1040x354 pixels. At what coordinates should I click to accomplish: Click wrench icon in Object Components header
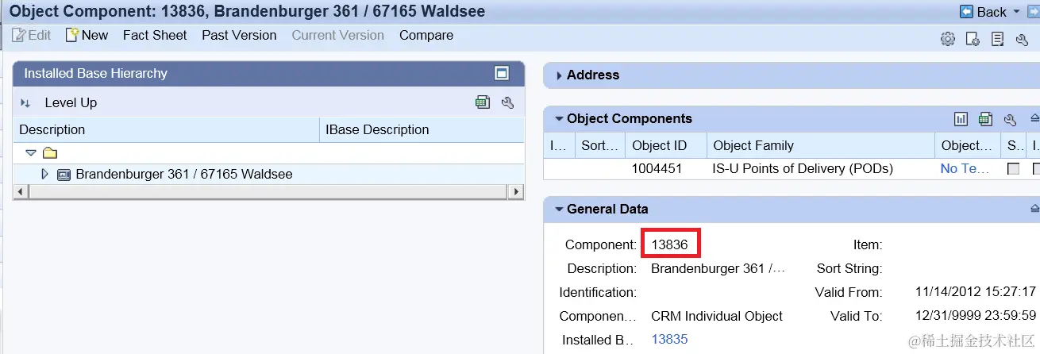(1010, 119)
